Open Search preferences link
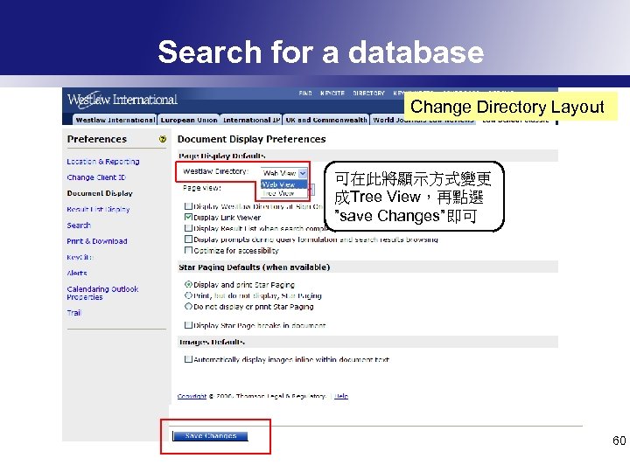 point(79,226)
